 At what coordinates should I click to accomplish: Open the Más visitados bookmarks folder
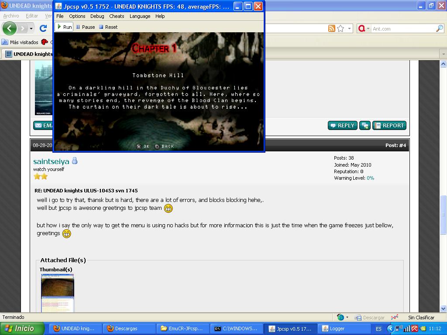[x=20, y=42]
